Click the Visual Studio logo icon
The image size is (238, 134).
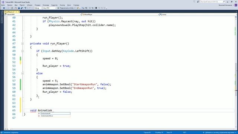pyautogui.click(x=3, y=2)
